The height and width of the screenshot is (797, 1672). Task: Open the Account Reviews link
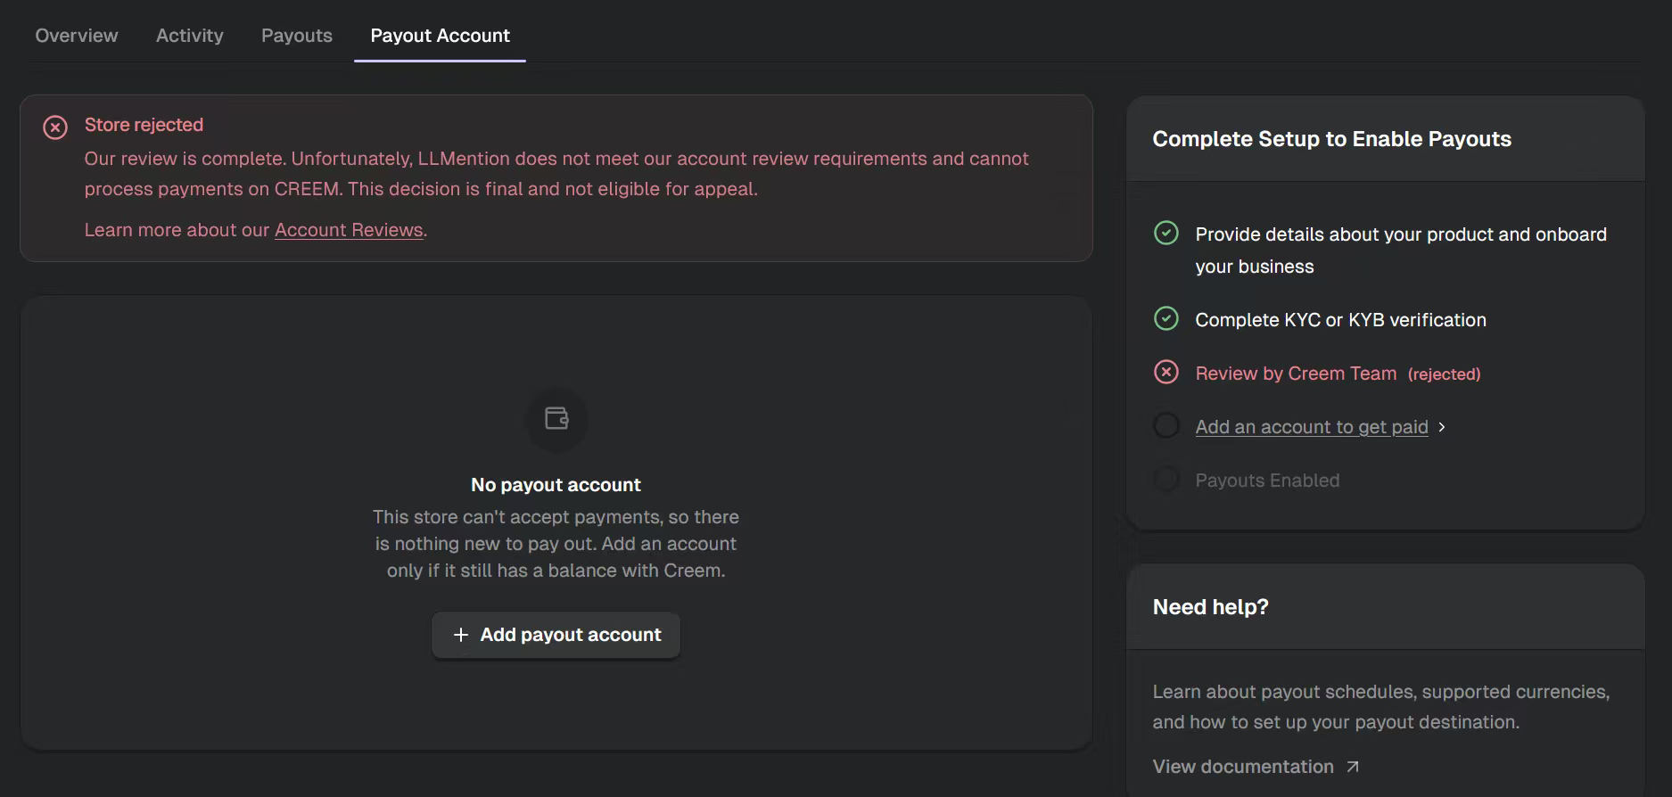pos(349,230)
